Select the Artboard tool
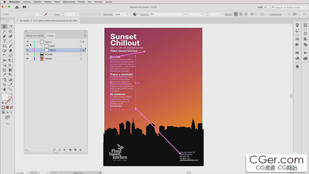This screenshot has height=174, width=309. [4, 85]
